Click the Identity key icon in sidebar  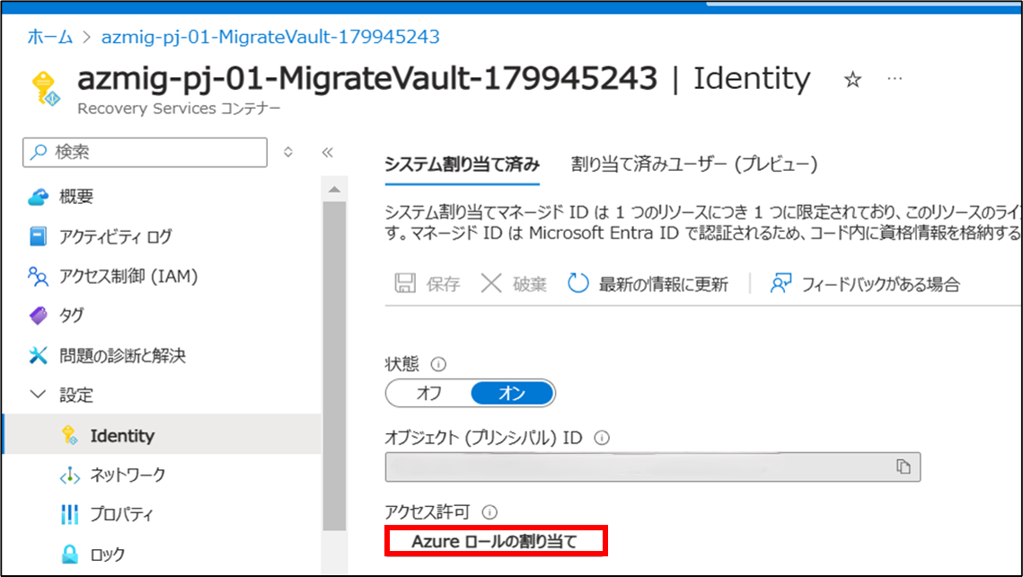[69, 435]
